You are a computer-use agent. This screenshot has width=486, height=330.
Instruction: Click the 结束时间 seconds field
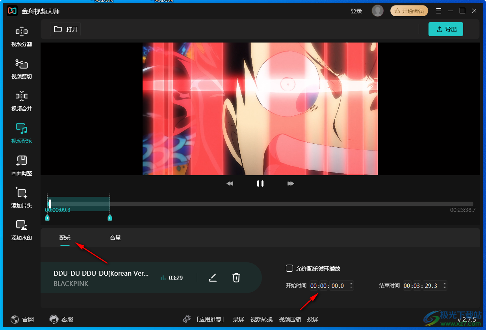coord(431,286)
